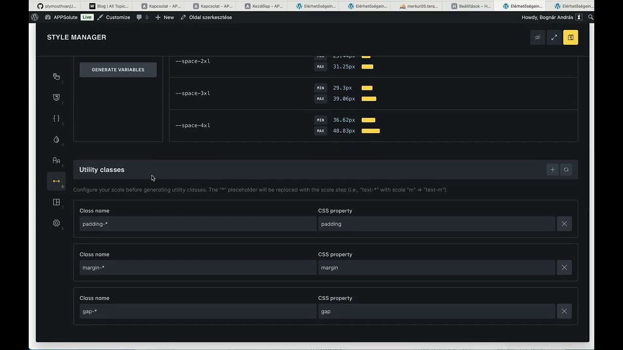Open the curly braces variables panel
The height and width of the screenshot is (350, 623).
56,118
